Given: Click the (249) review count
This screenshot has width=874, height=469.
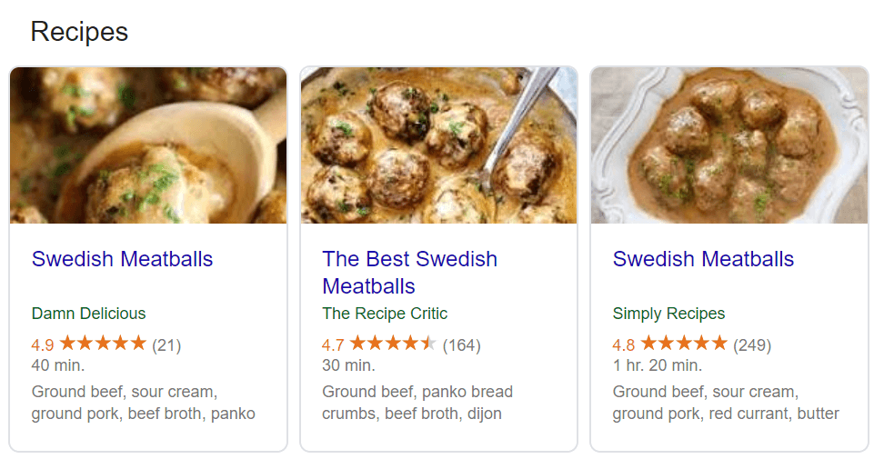Looking at the screenshot, I should 752,344.
